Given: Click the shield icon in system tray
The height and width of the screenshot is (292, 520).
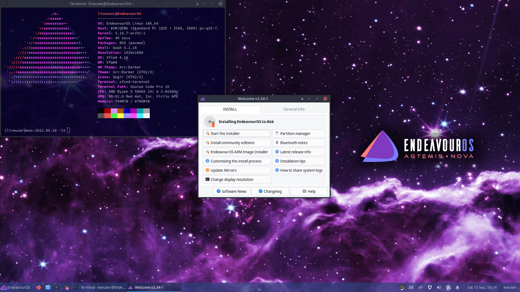Looking at the screenshot, I should click(x=430, y=287).
